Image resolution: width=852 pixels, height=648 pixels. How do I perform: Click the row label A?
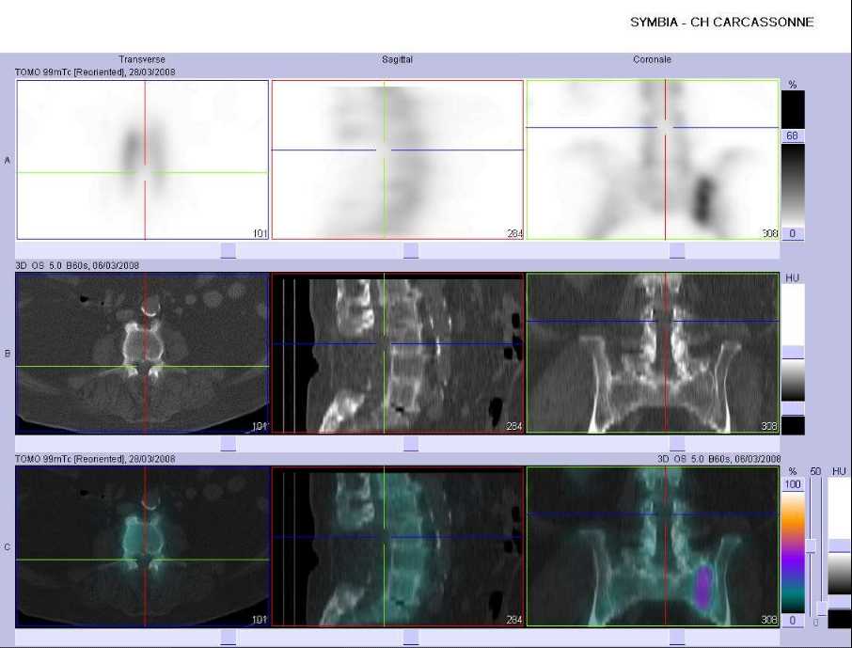point(8,161)
